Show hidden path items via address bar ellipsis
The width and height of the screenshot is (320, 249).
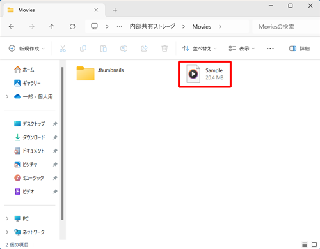pyautogui.click(x=120, y=26)
